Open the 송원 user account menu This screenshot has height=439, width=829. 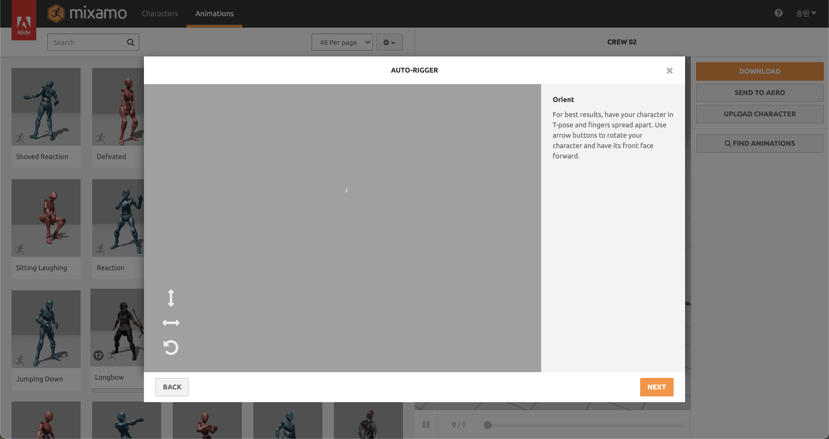point(806,13)
